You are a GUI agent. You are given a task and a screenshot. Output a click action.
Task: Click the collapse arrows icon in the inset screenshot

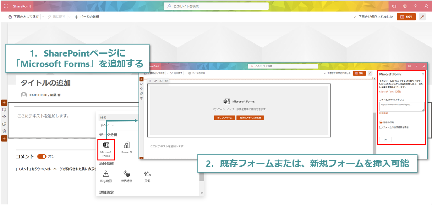click(x=370, y=73)
